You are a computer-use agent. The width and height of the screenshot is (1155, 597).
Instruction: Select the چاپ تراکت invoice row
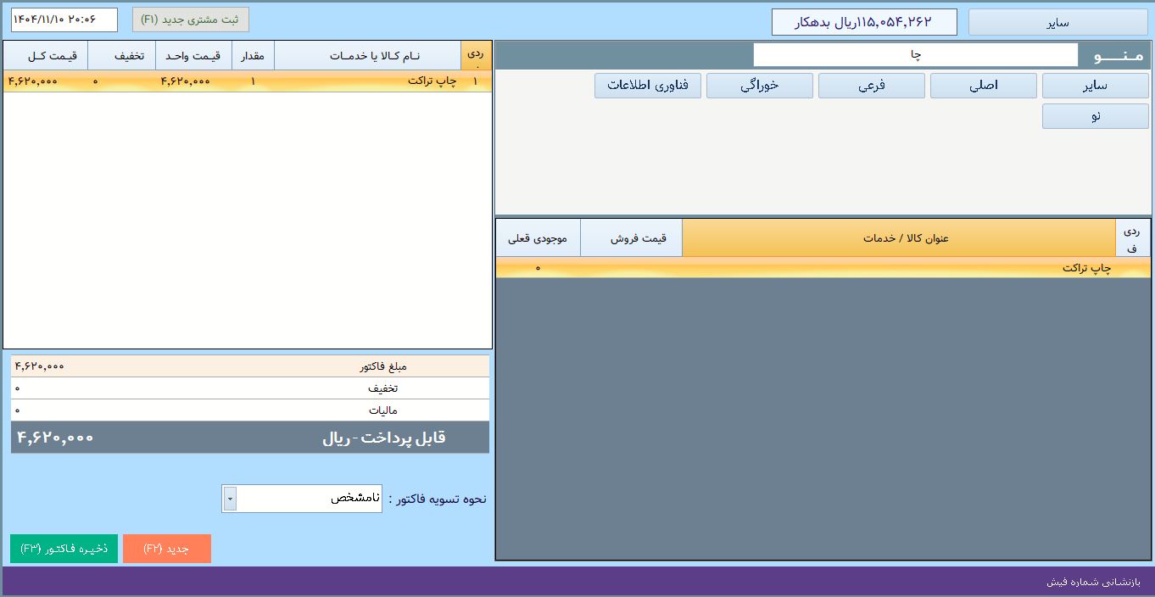tap(247, 81)
